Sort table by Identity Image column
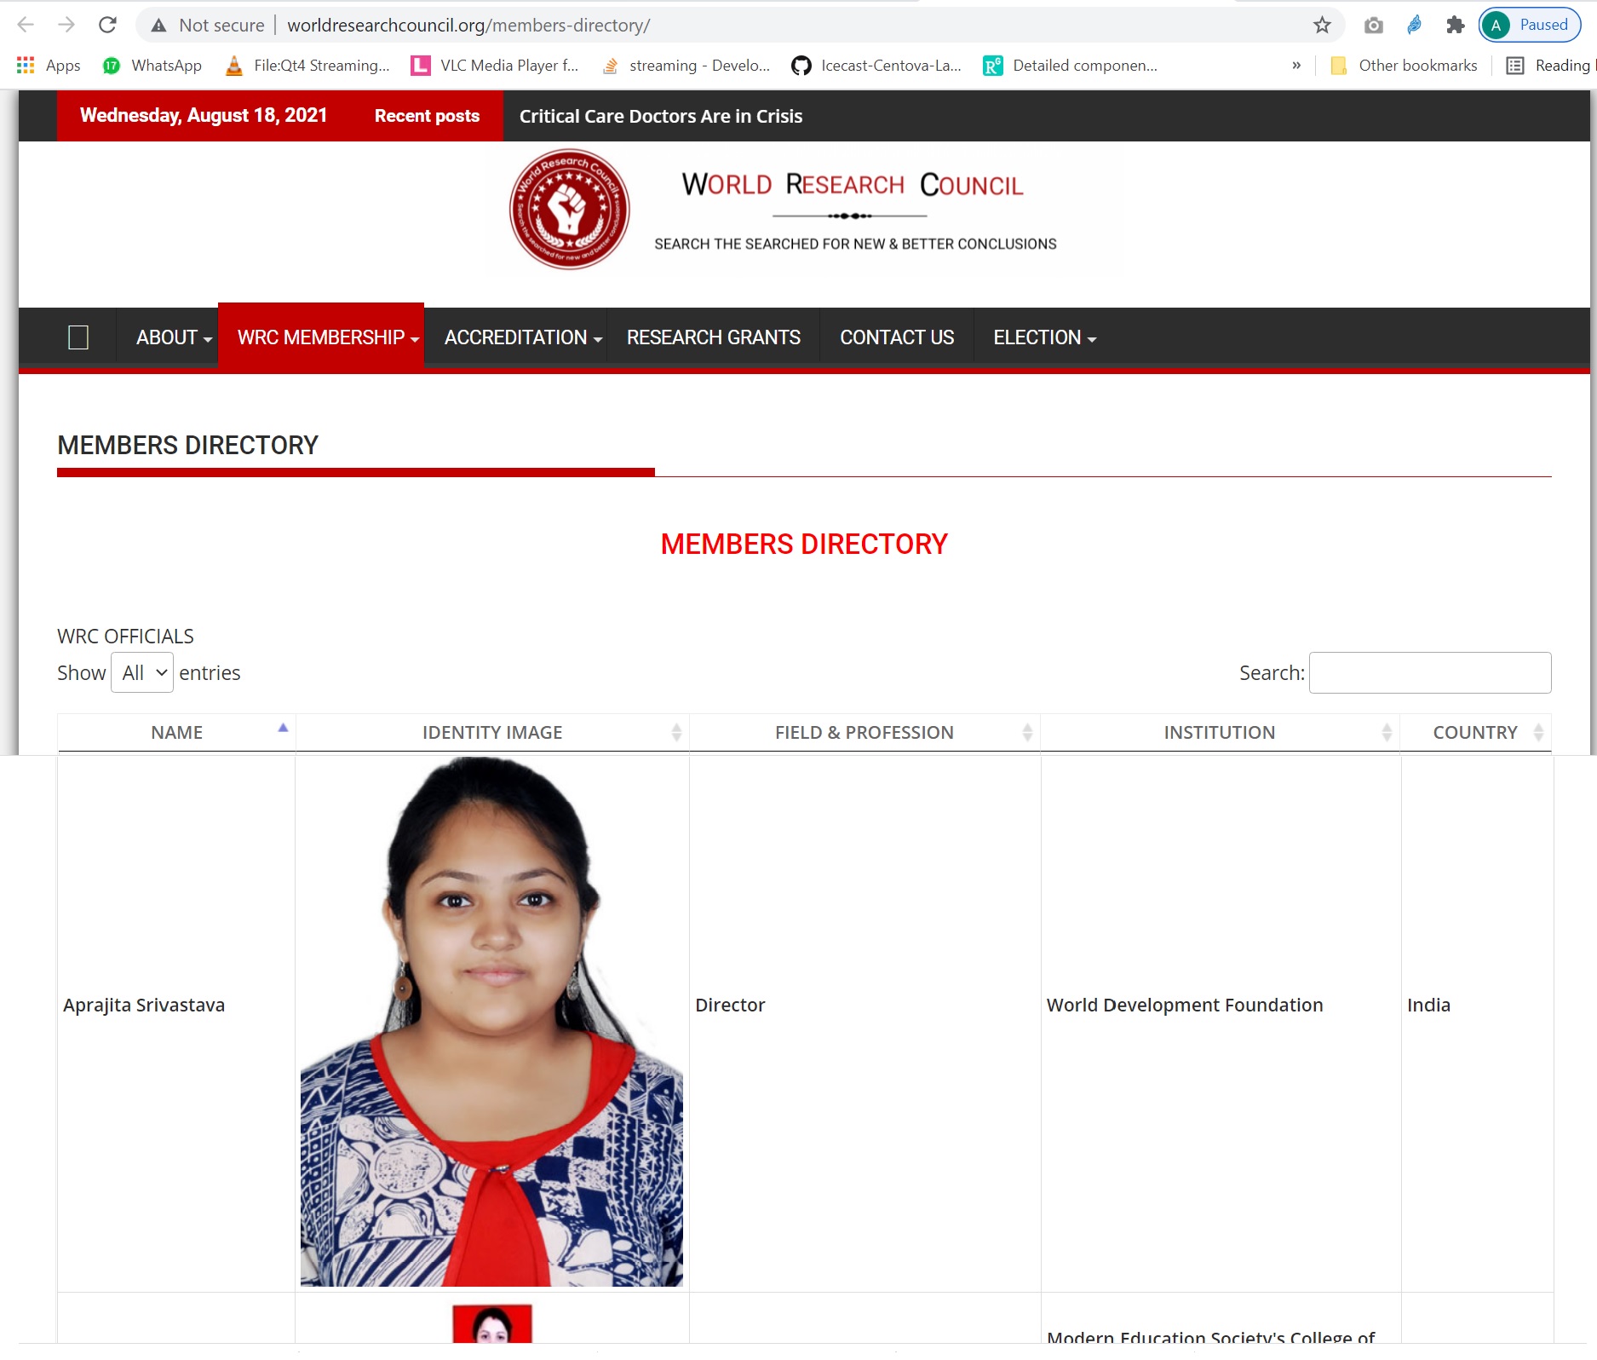 tap(492, 733)
